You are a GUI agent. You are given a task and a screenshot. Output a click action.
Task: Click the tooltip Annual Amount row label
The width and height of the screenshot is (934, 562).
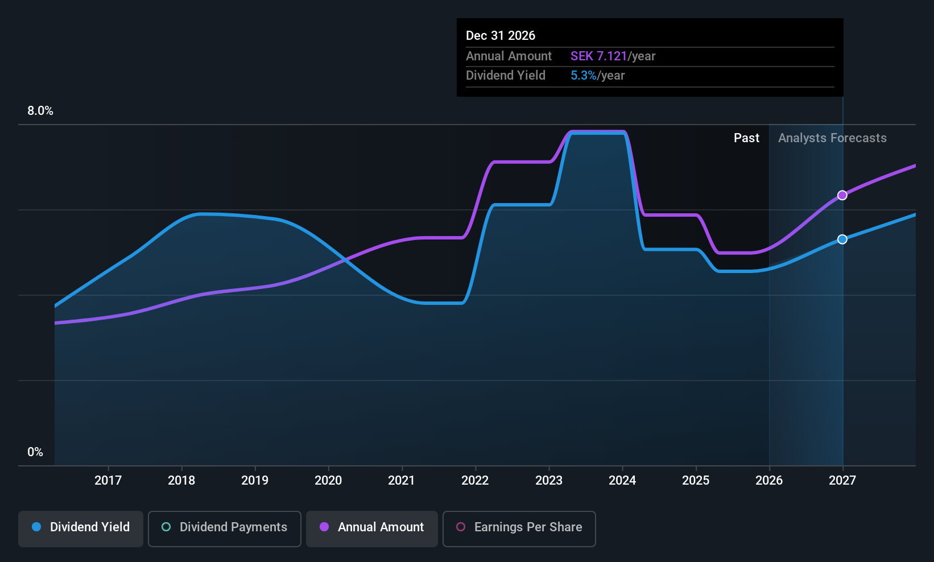(x=509, y=56)
